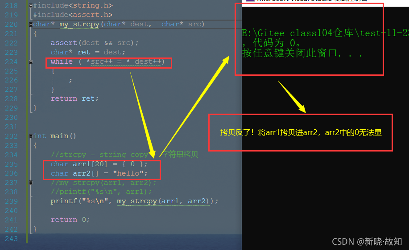Click the my_strcpy function name in its definition
Image resolution: width=409 pixels, height=250 pixels.
[79, 24]
